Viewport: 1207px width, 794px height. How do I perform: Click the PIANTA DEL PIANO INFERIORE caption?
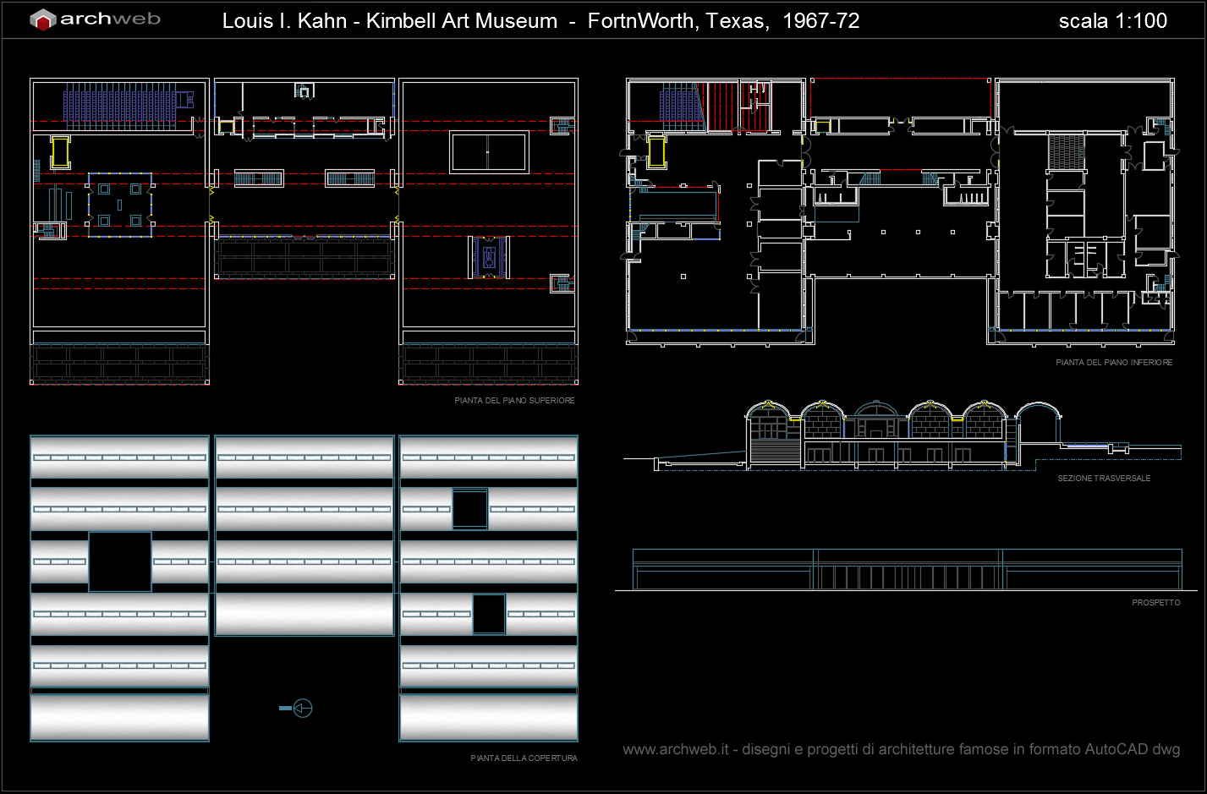tap(1114, 363)
